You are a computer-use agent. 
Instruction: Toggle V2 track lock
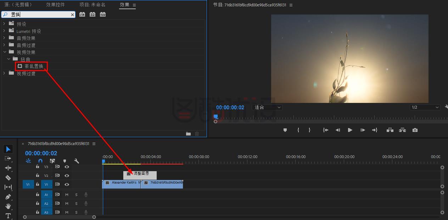coord(38,175)
